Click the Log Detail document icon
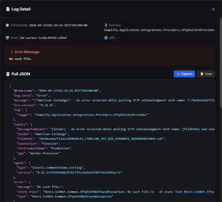The width and height of the screenshot is (222, 202). pyautogui.click(x=8, y=9)
